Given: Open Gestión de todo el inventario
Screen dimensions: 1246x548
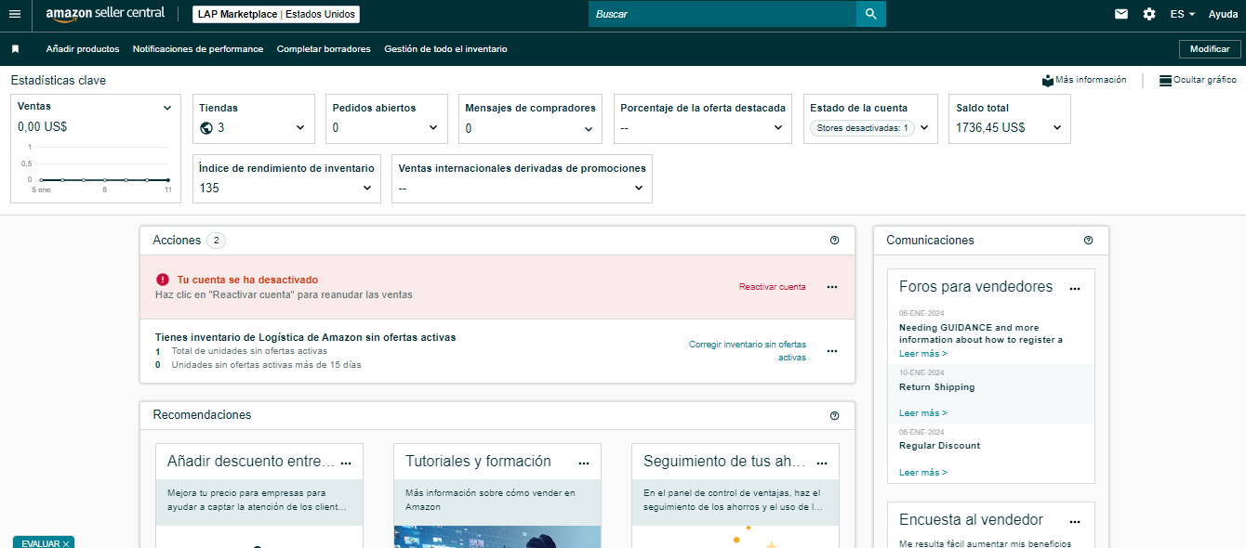Looking at the screenshot, I should [445, 49].
